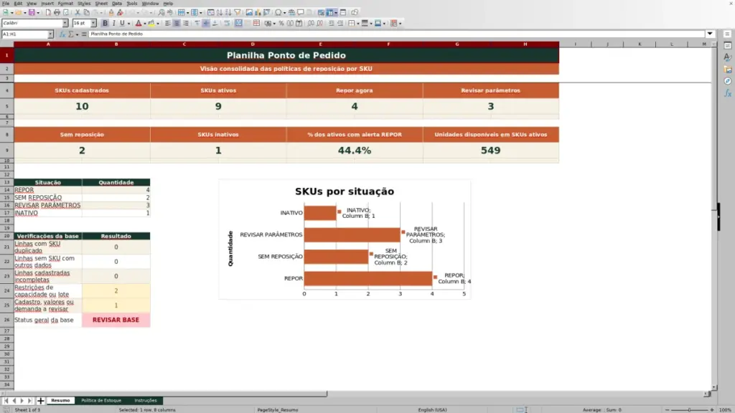Toggle Bold formatting
735x413 pixels.
105,24
